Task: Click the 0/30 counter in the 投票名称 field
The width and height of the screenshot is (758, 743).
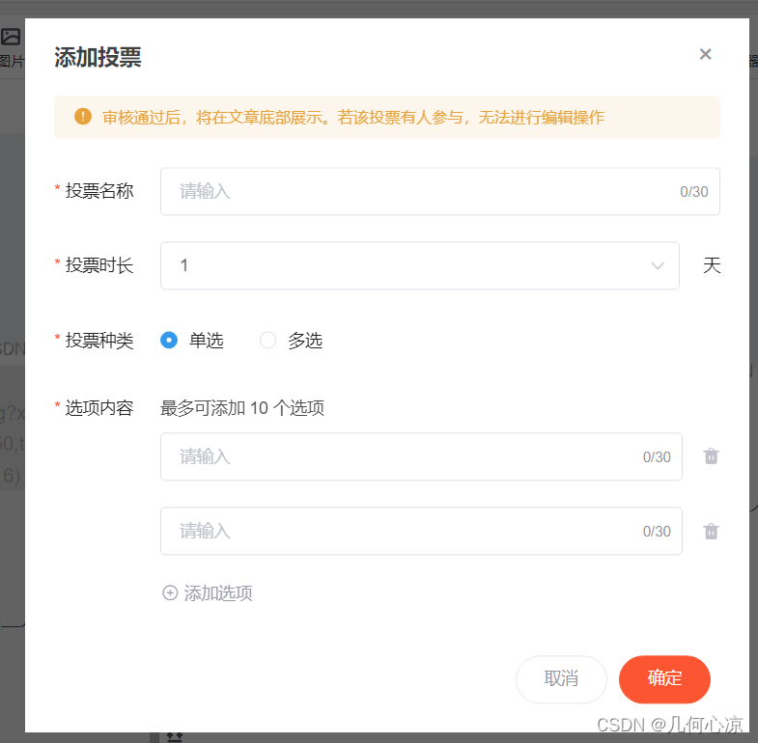Action: coord(693,192)
